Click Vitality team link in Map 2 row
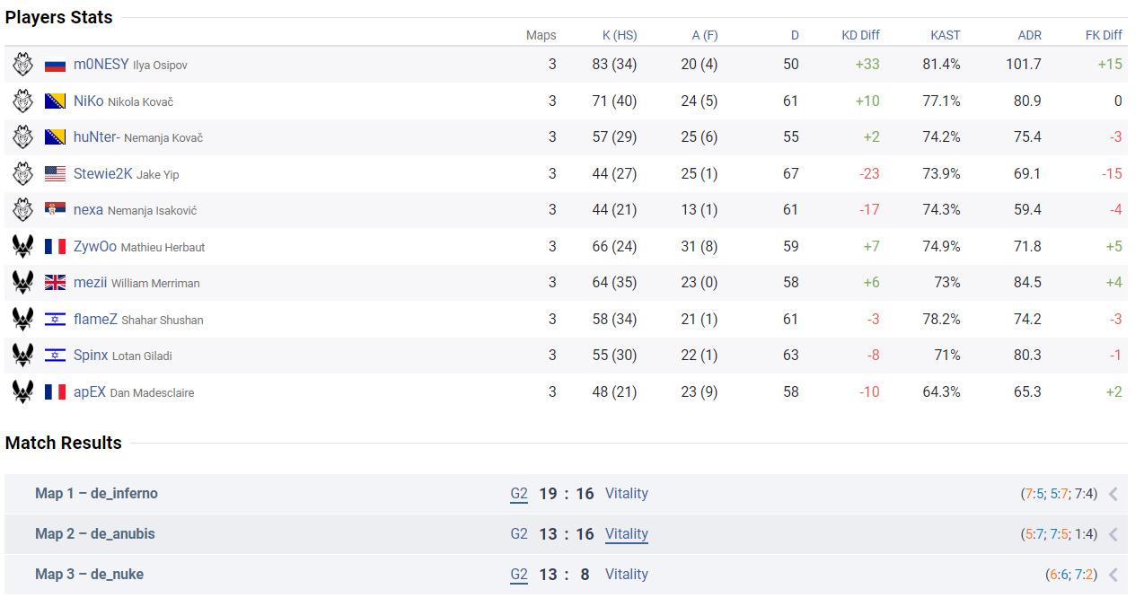 tap(626, 534)
